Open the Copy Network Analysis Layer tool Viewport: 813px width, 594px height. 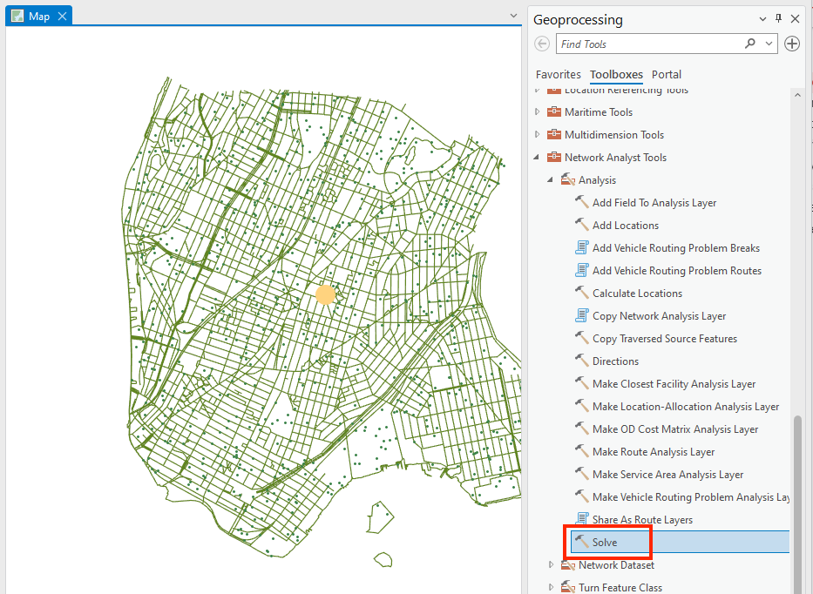click(x=659, y=316)
